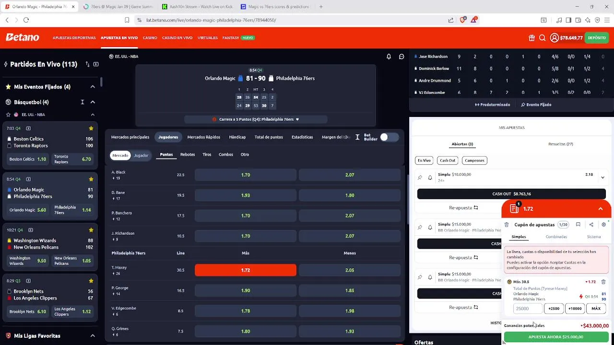
Task: Save the bet slip with bookmark icon
Action: click(x=578, y=225)
